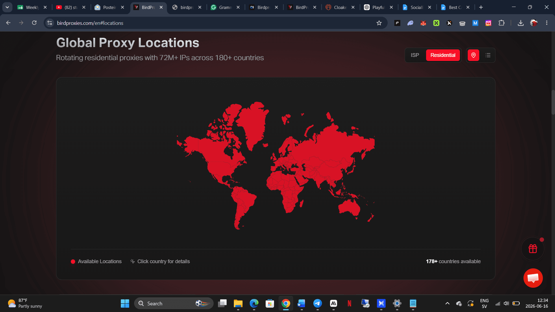
Task: View site information for birdproxies.com
Action: point(50,23)
